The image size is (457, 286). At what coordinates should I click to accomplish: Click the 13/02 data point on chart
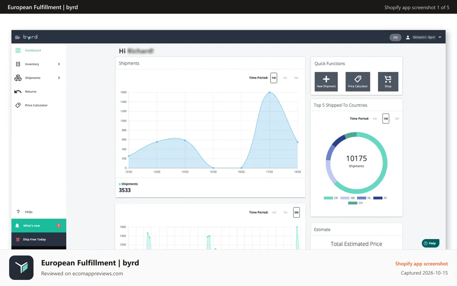click(157, 142)
